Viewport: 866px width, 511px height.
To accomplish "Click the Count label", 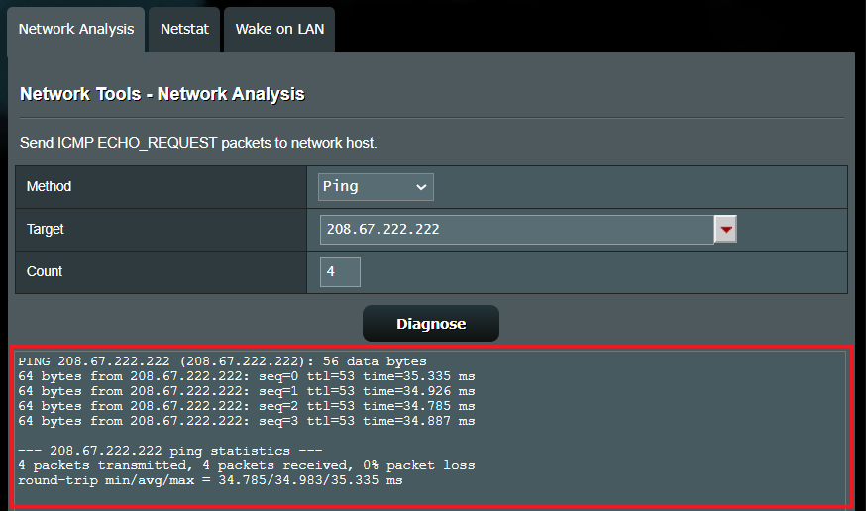I will click(x=45, y=271).
